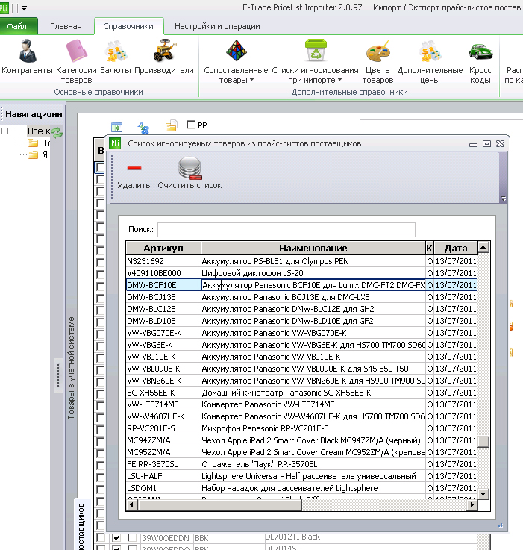
Task: Select Микрофон Panasonic RP-VC201E-S cell
Action: click(x=313, y=428)
